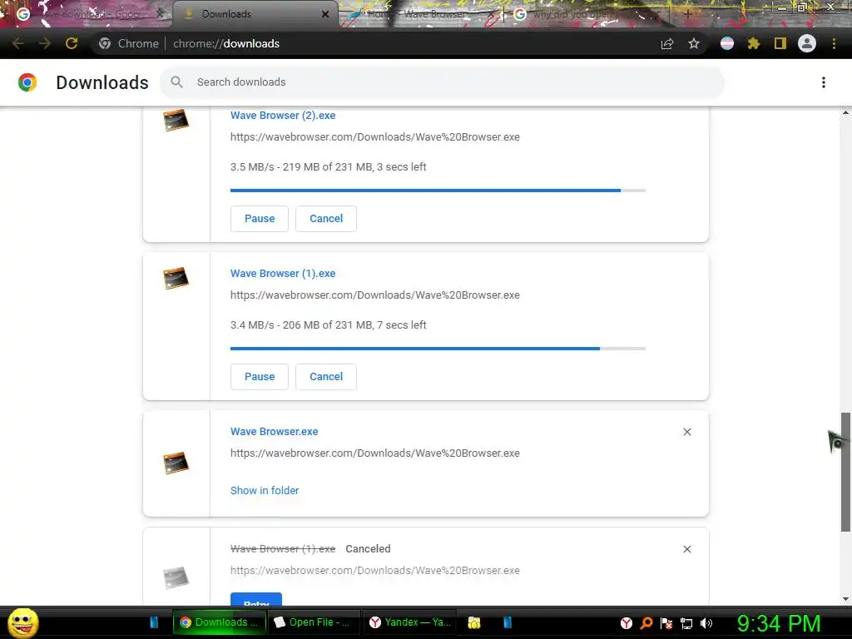
Task: Open the side panel icon
Action: [780, 43]
